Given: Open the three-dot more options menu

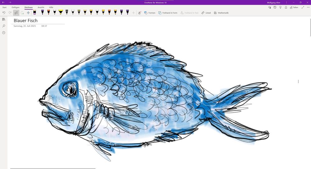Looking at the screenshot, I should (308, 7).
